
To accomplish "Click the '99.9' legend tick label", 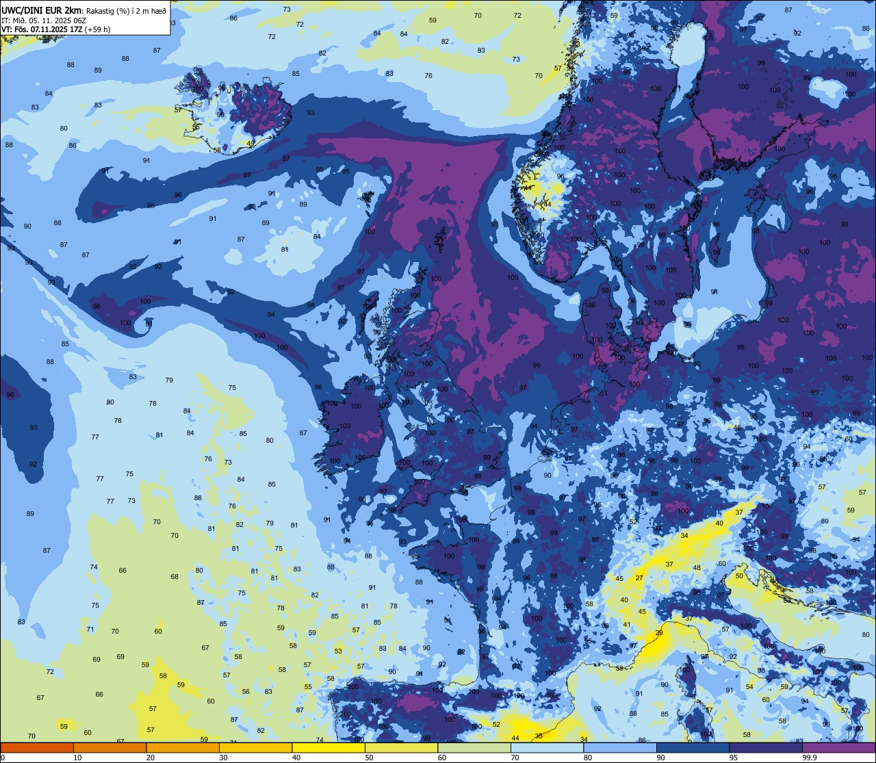I will [810, 758].
